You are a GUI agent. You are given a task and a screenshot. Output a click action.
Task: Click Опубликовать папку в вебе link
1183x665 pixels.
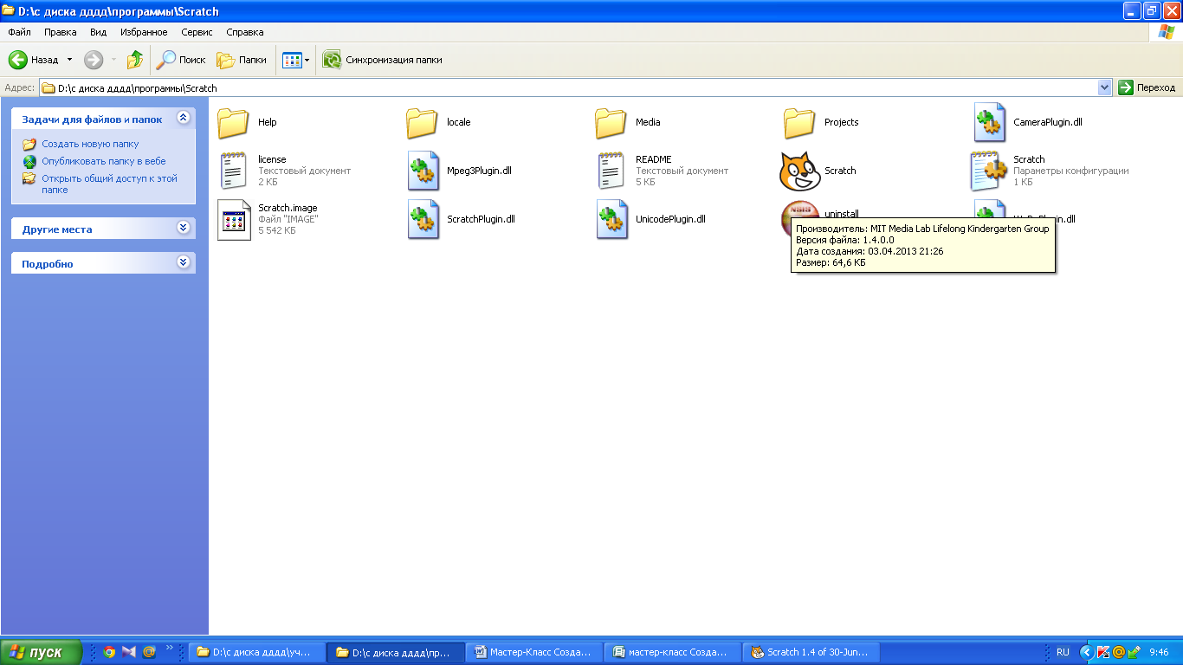pos(104,162)
